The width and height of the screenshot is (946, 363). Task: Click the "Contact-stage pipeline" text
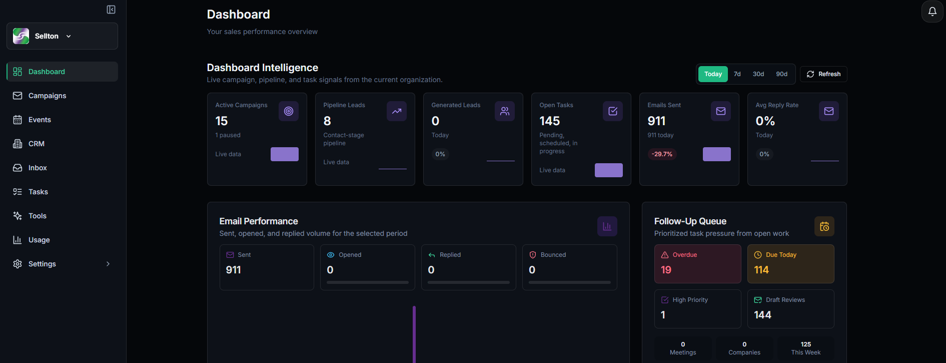(x=344, y=139)
